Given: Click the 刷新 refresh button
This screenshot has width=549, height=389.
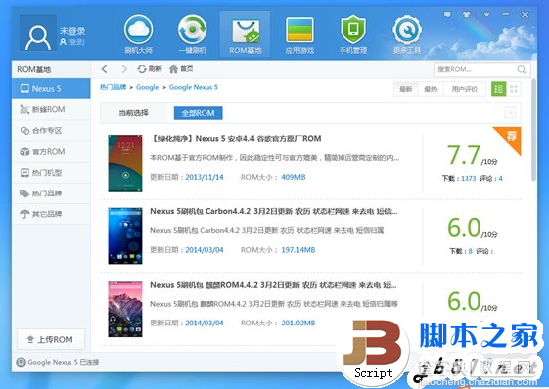Looking at the screenshot, I should [149, 69].
